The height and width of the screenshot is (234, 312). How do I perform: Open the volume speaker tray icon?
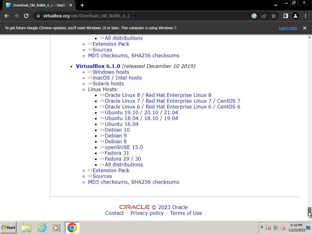283,227
